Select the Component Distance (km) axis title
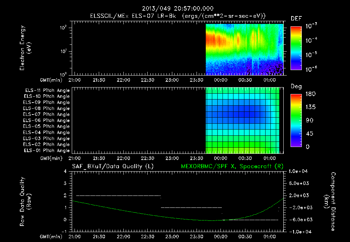Image resolution: width=350 pixels, height=242 pixels. click(330, 202)
